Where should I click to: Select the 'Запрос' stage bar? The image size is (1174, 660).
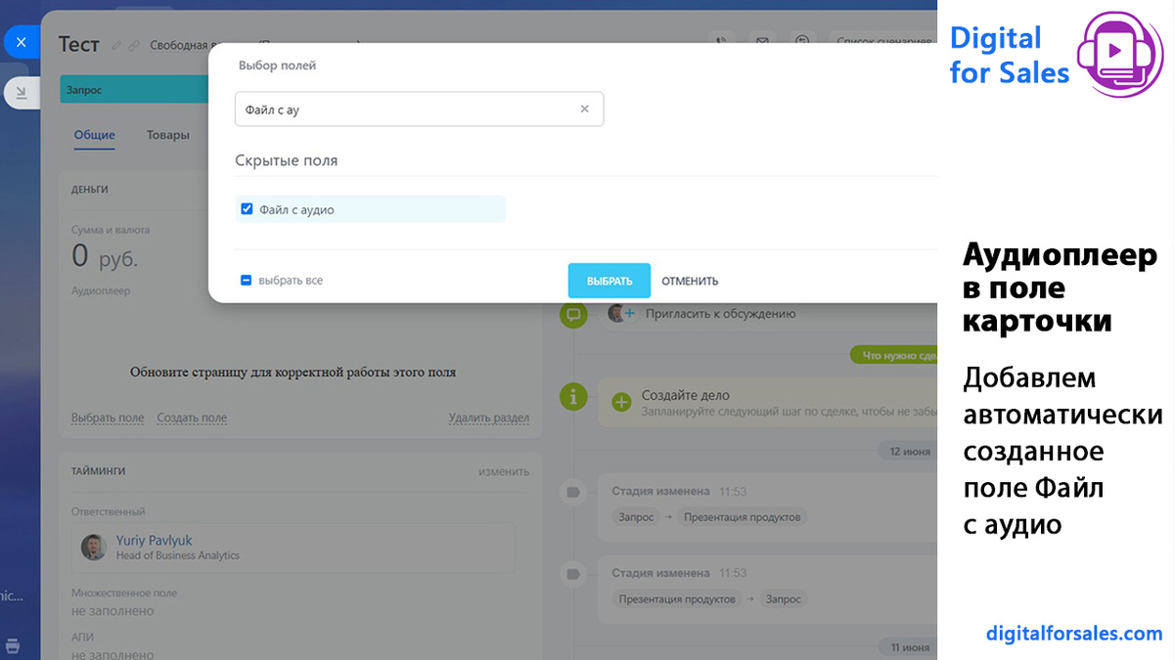[x=135, y=89]
